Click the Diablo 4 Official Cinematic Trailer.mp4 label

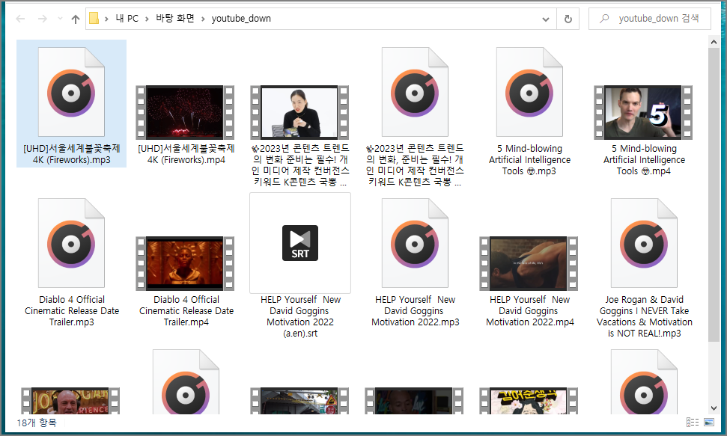coord(186,311)
